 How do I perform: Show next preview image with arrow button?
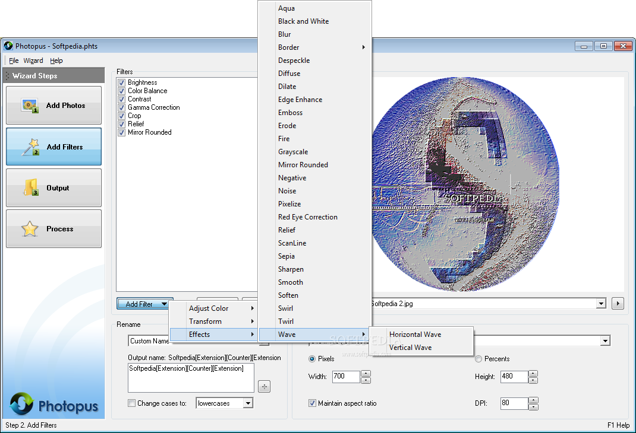coord(618,303)
